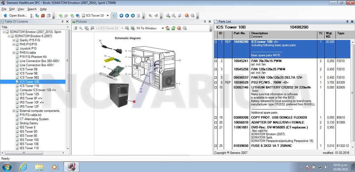This screenshot has width=355, height=172.
Task: Expand External computer components tree node
Action: [x=14, y=111]
